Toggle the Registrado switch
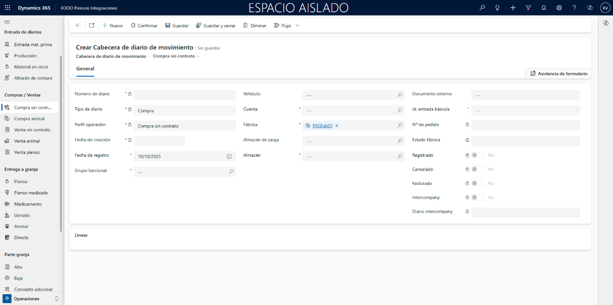This screenshot has width=613, height=305. pyautogui.click(x=477, y=155)
